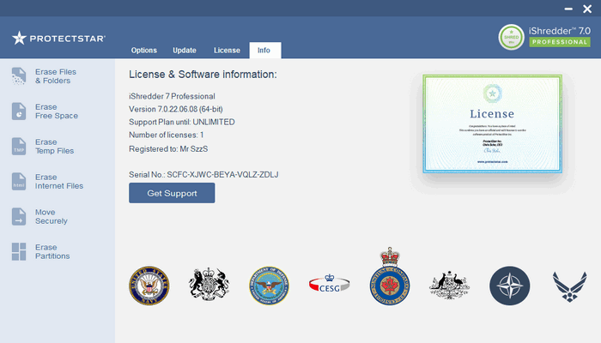Click the License certificate thumbnail
Image resolution: width=601 pixels, height=343 pixels.
click(492, 123)
